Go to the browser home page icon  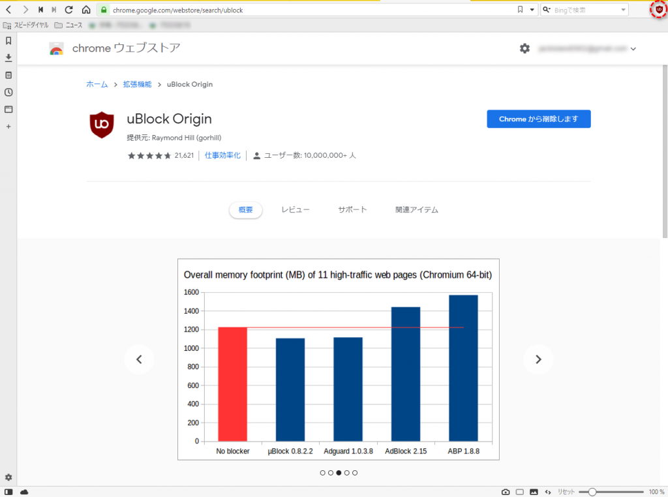pyautogui.click(x=85, y=10)
